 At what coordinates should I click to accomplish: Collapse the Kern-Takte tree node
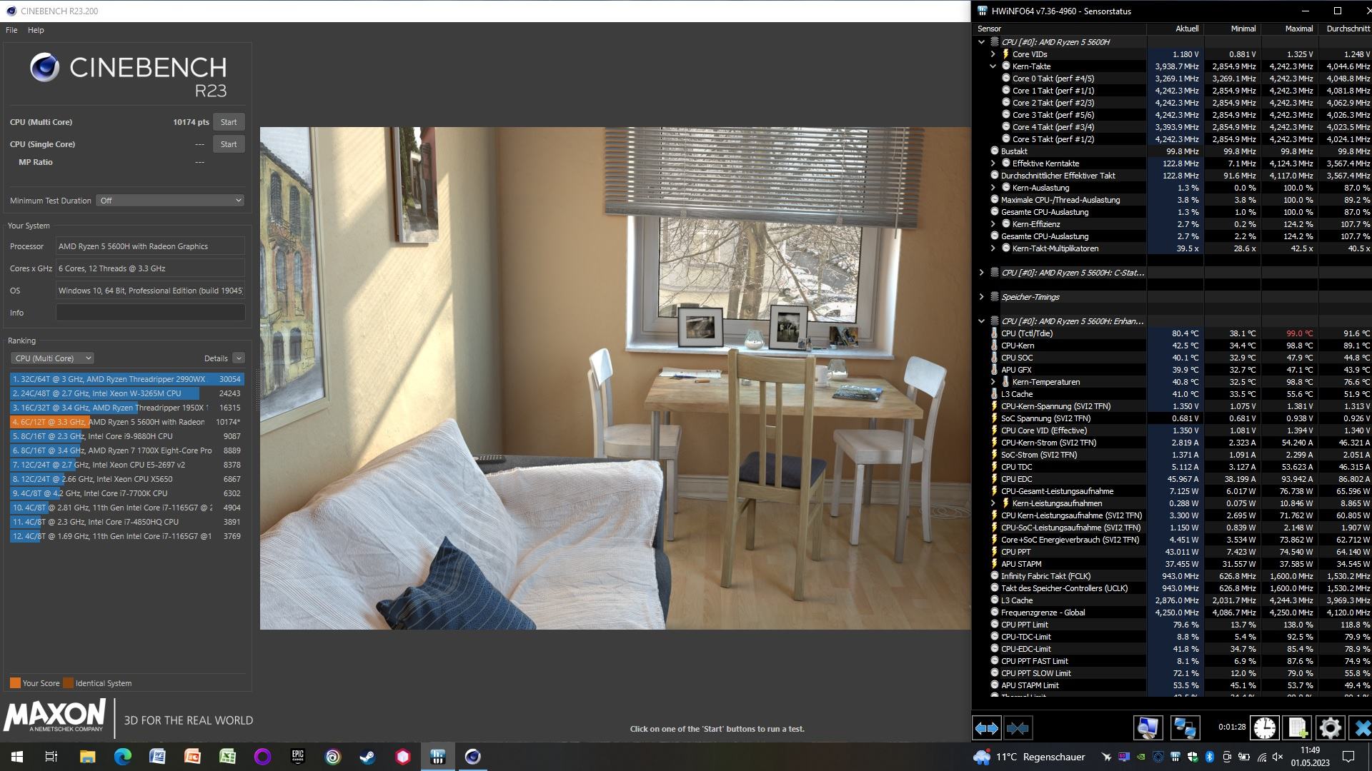pos(993,66)
